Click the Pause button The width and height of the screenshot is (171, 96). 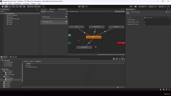(83, 6)
